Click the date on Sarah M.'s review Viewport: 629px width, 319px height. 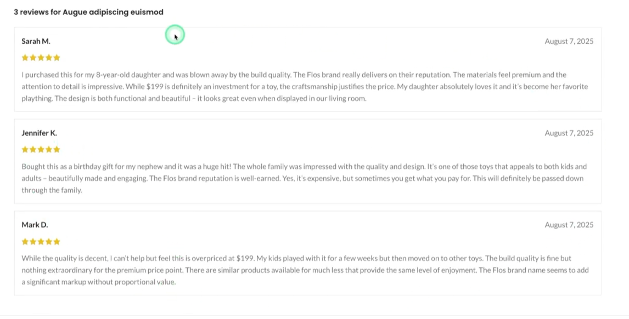569,41
